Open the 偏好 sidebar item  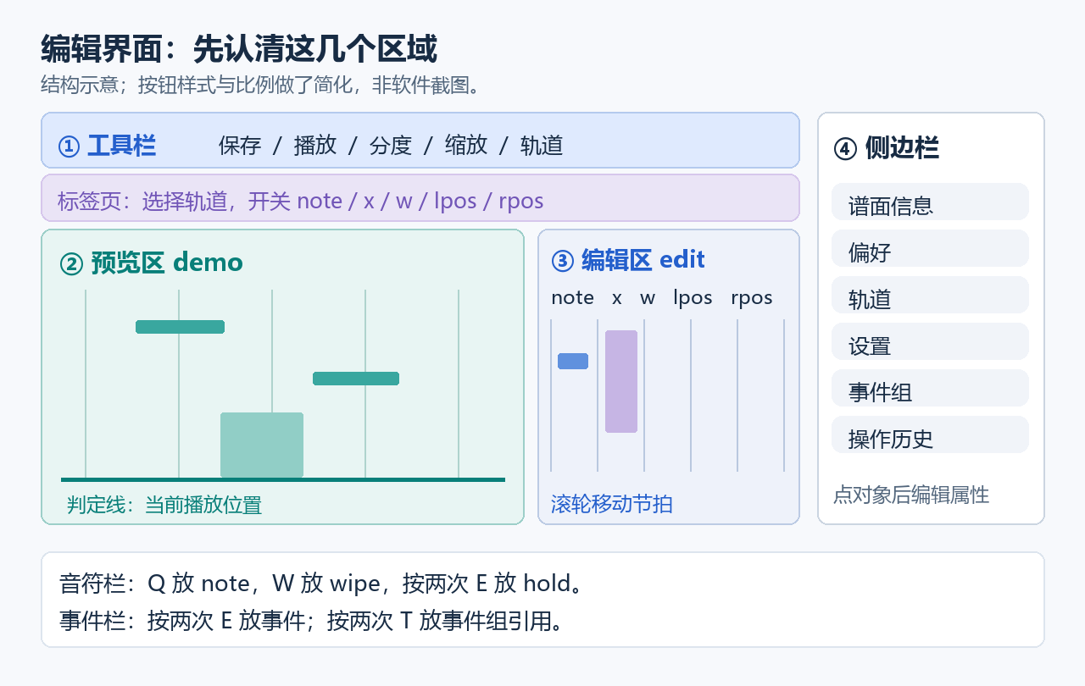click(x=930, y=248)
